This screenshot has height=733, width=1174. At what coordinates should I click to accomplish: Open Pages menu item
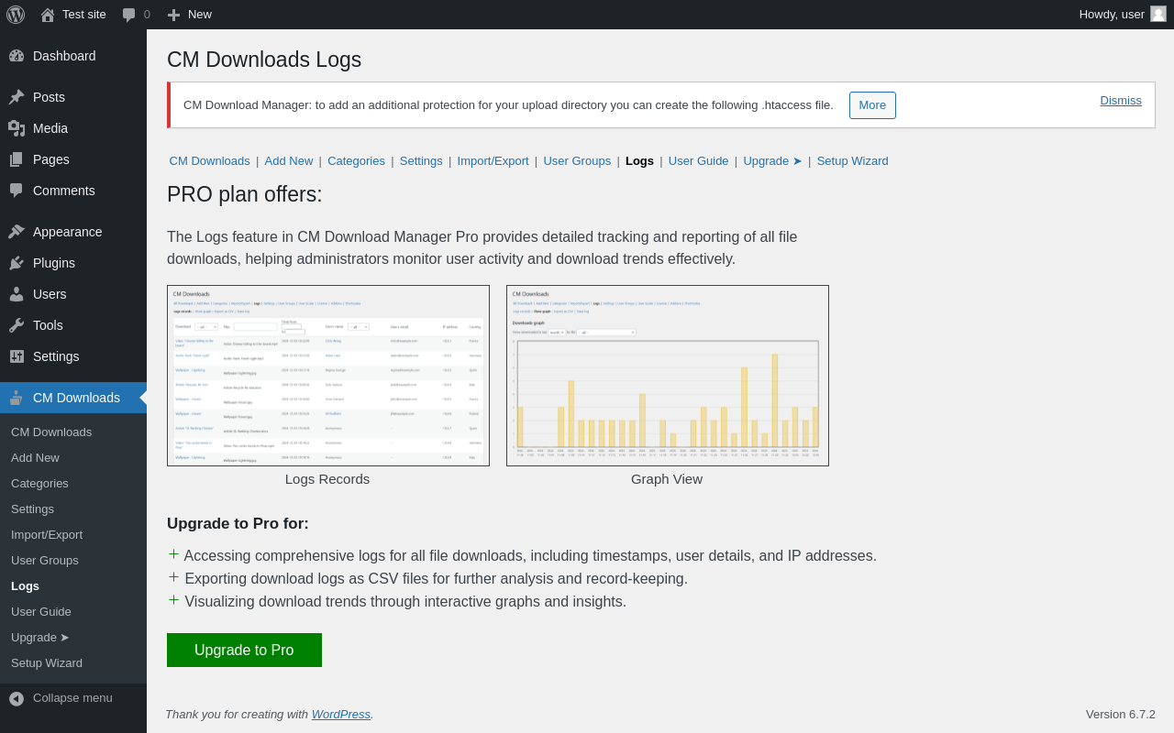coord(73,159)
